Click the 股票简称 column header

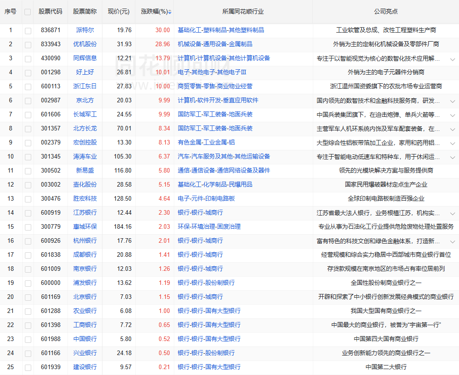[85, 11]
